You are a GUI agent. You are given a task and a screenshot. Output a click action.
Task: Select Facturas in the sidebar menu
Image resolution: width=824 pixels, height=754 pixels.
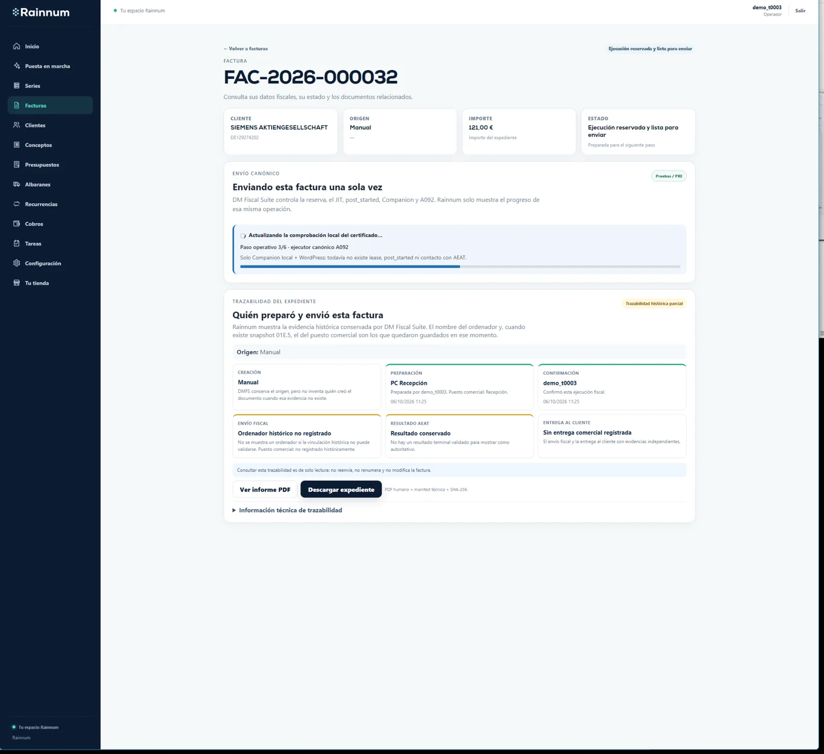tap(50, 105)
